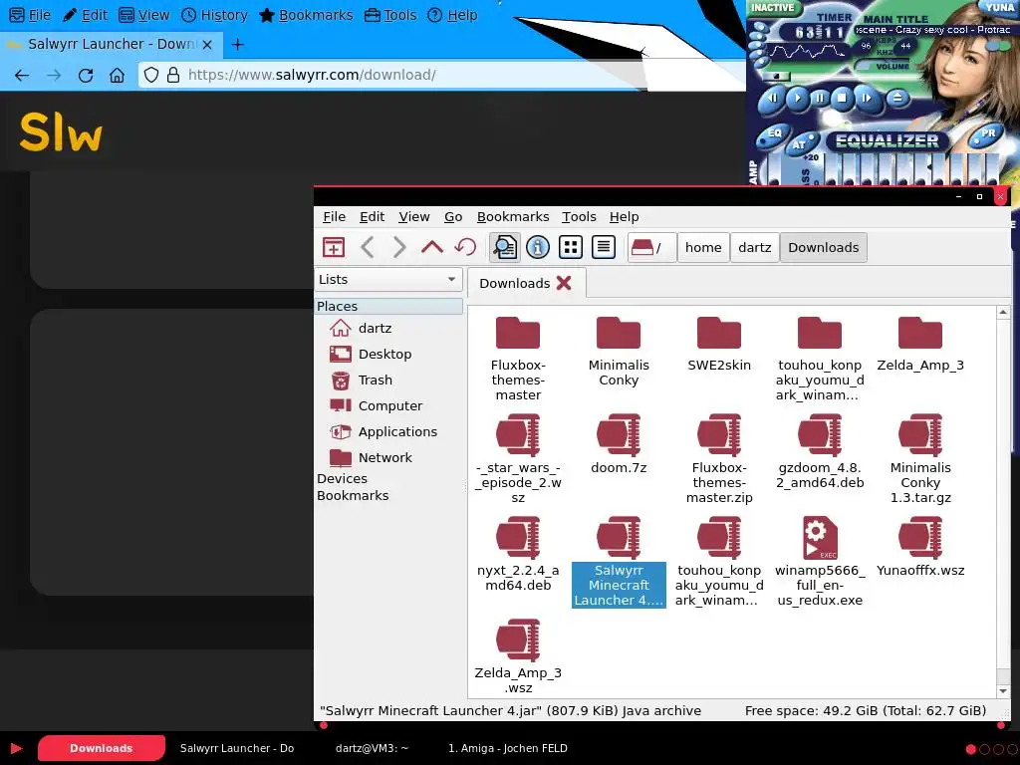Open file manager Go menu
Screen dimensions: 1020x765
point(453,216)
